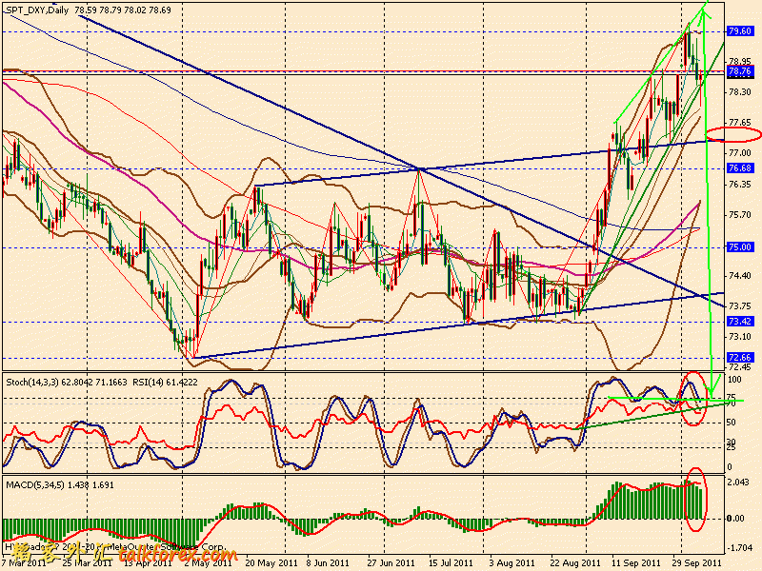Click the RSI(14) 61.4222 indicator label
Screen dimensions: 762x571
point(165,383)
